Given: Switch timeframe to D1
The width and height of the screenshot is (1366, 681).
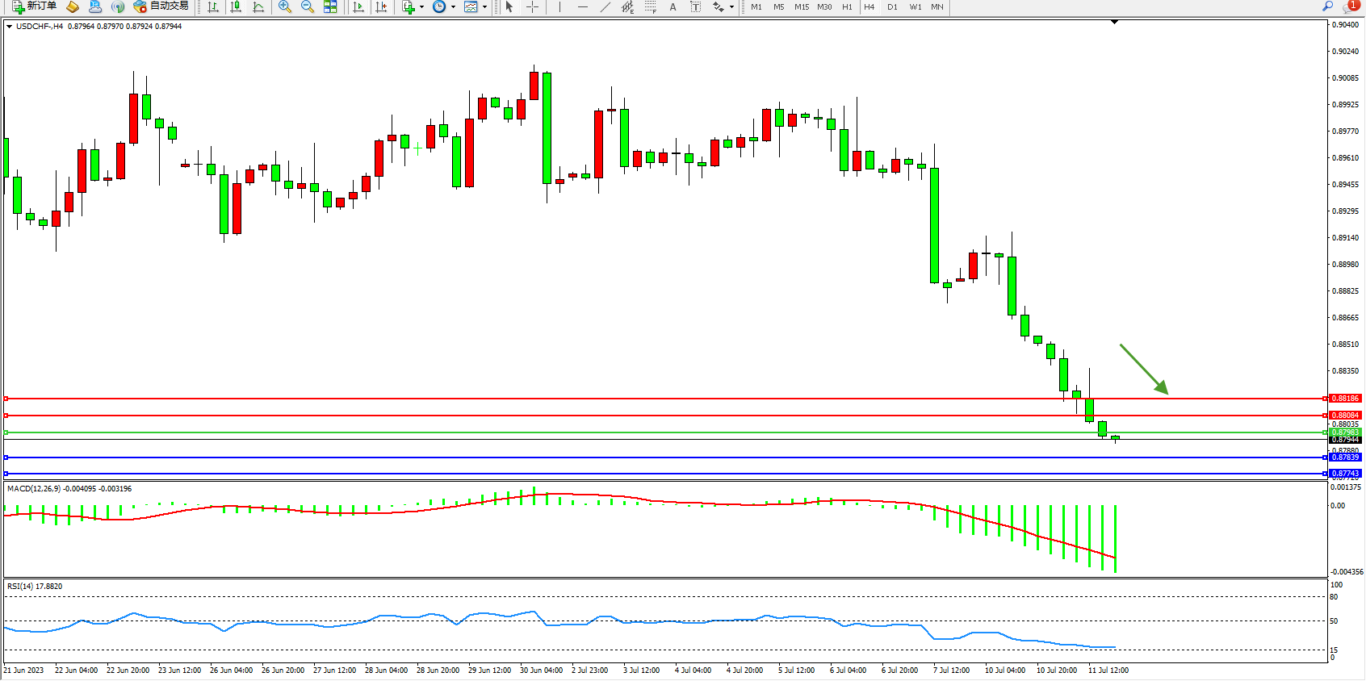Looking at the screenshot, I should click(892, 6).
